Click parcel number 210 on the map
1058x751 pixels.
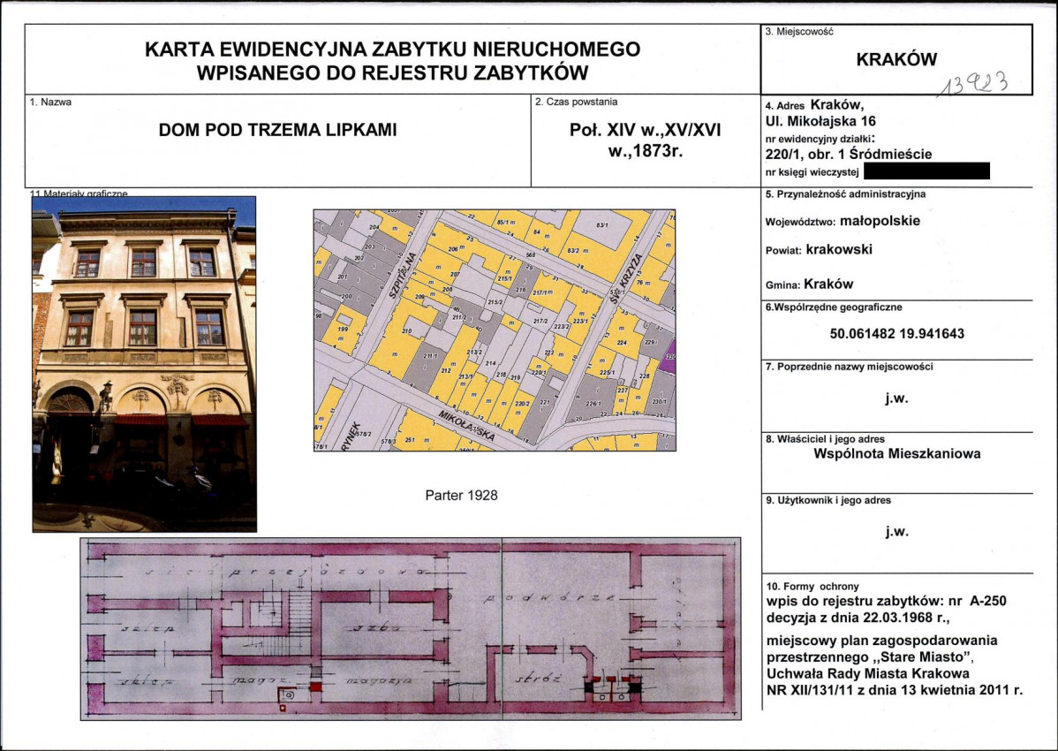coord(406,330)
